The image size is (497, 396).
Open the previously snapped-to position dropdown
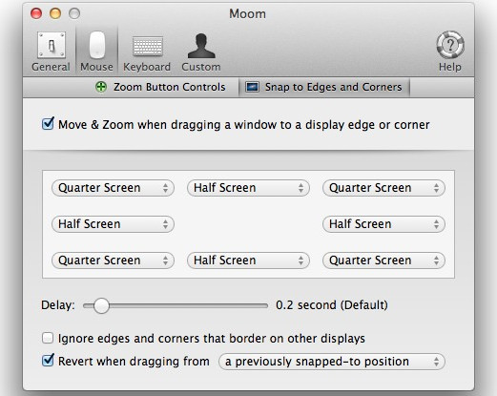click(332, 362)
